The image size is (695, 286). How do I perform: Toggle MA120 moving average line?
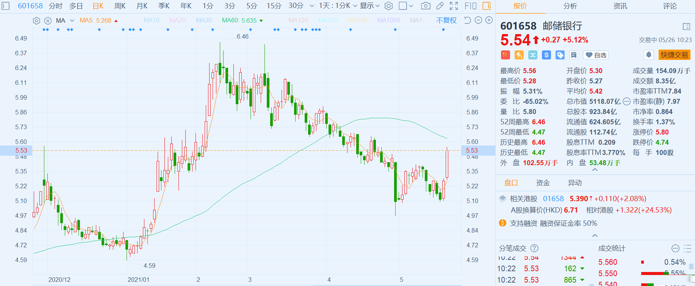[299, 20]
